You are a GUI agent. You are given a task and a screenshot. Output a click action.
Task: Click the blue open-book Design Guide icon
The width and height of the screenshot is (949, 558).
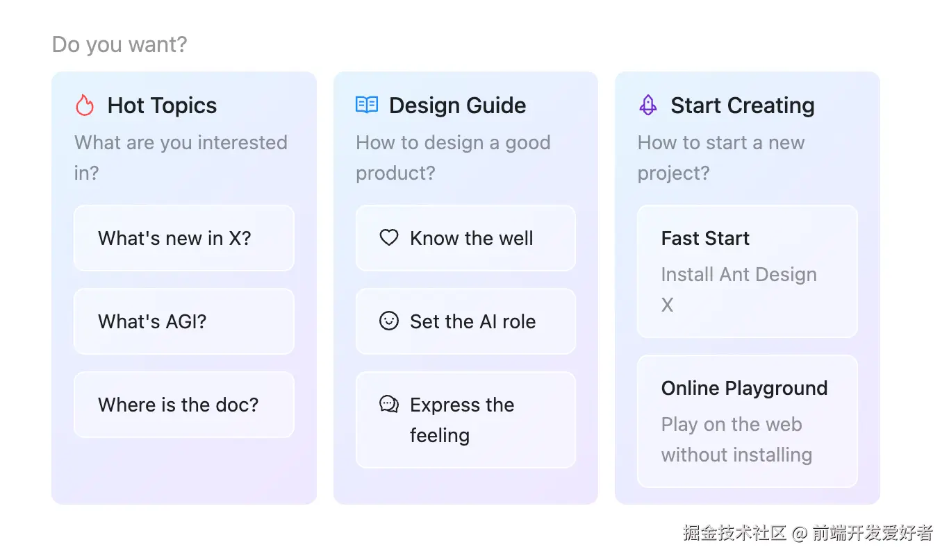[x=366, y=105]
